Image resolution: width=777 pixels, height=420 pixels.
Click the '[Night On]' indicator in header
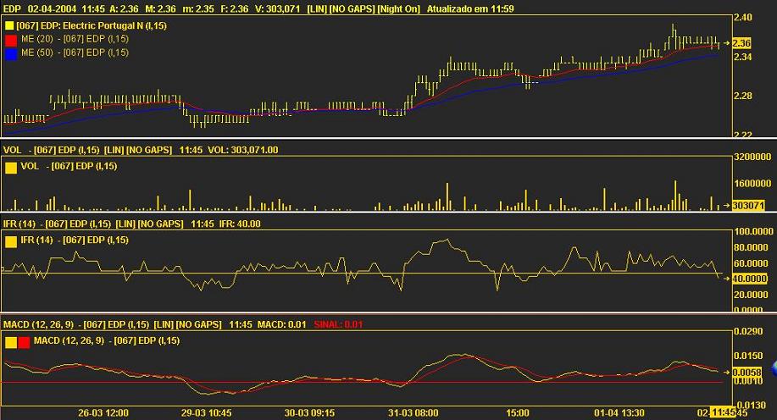tap(399, 9)
